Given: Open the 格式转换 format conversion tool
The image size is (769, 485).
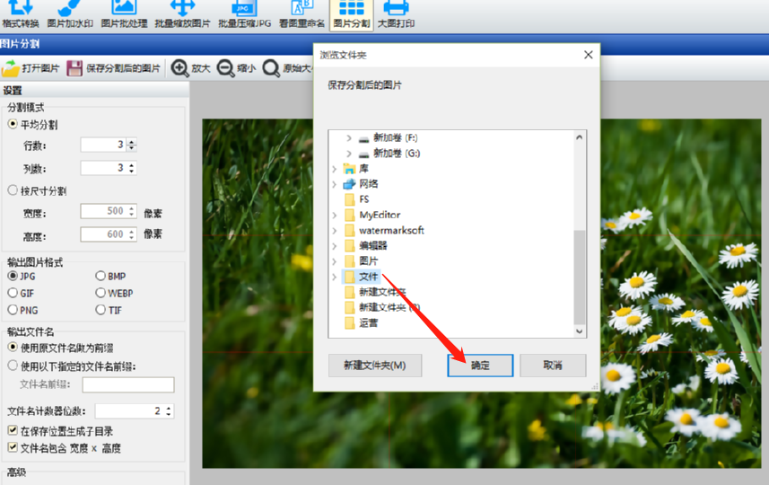Looking at the screenshot, I should (20, 14).
